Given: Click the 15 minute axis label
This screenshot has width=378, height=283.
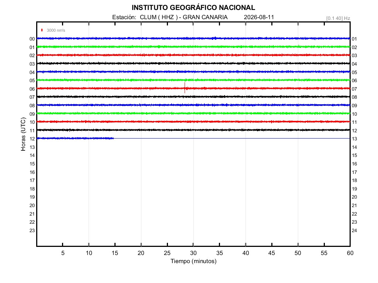Looking at the screenshot, I should pyautogui.click(x=115, y=253).
